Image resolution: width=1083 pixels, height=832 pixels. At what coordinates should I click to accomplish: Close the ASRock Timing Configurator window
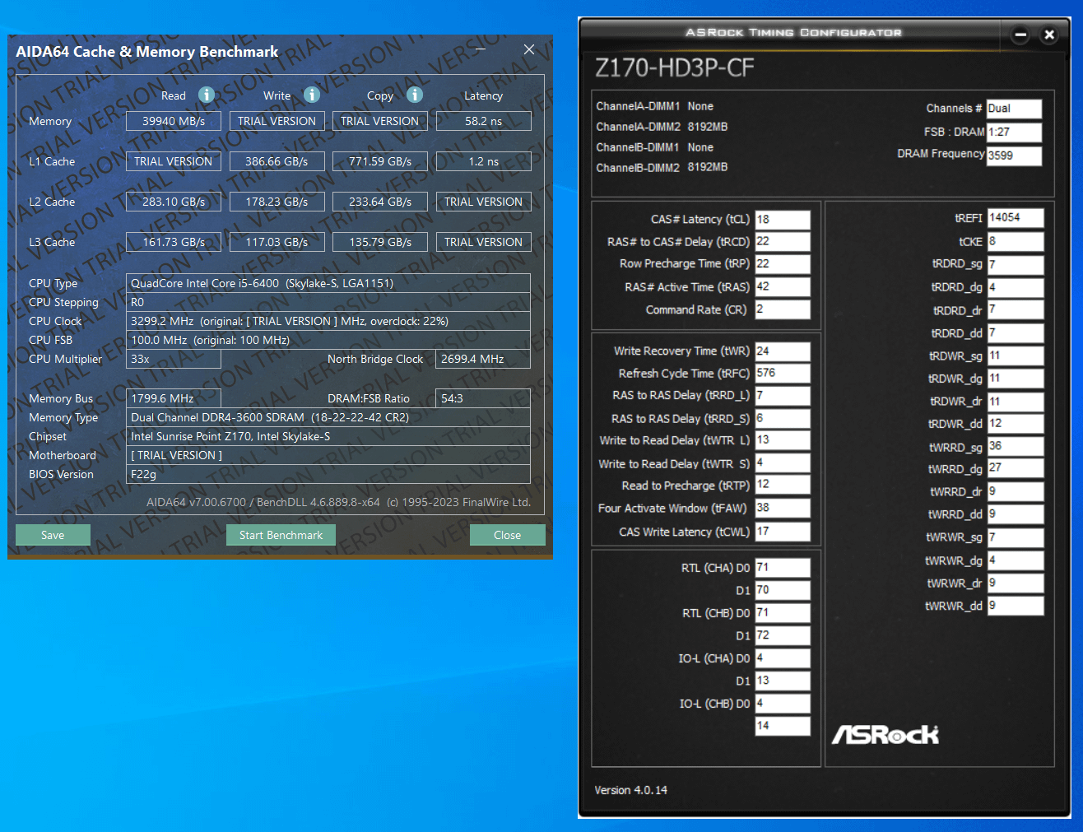coord(1049,35)
